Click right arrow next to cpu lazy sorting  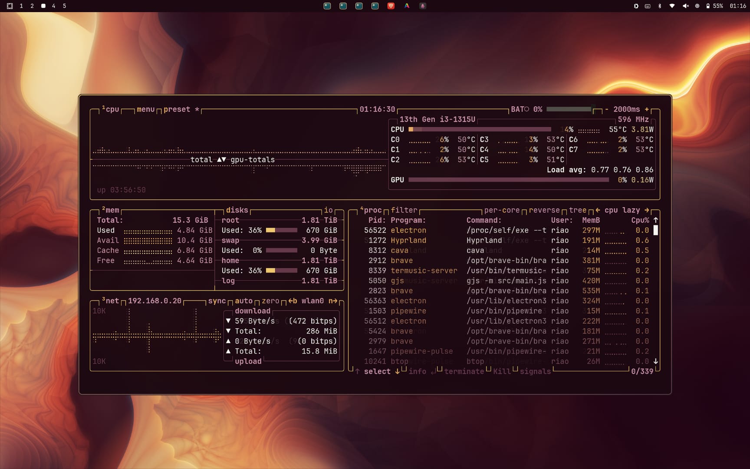click(x=647, y=210)
